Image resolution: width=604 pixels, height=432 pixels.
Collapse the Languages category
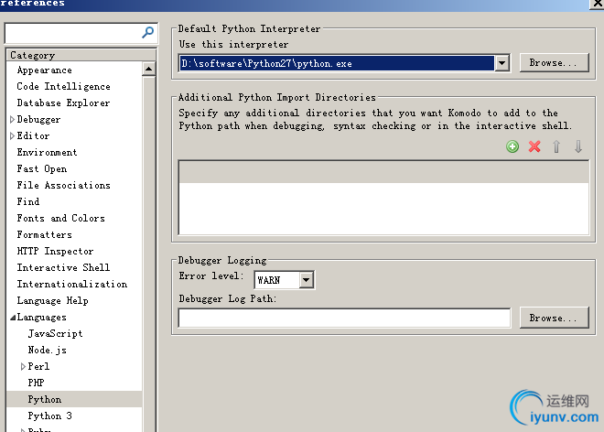tap(13, 318)
